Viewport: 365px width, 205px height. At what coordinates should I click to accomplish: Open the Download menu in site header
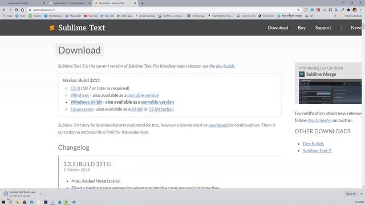(278, 28)
